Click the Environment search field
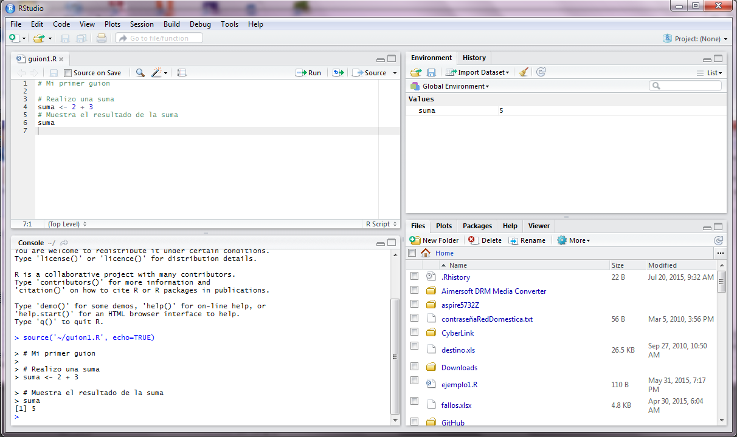Viewport: 737px width, 437px height. tap(685, 86)
